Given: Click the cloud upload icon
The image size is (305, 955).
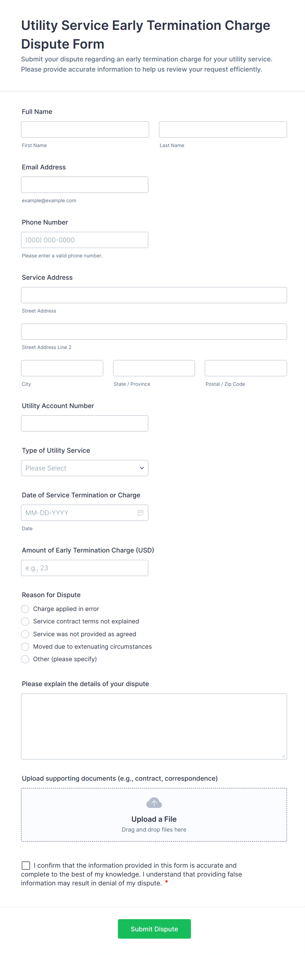Looking at the screenshot, I should 154,803.
